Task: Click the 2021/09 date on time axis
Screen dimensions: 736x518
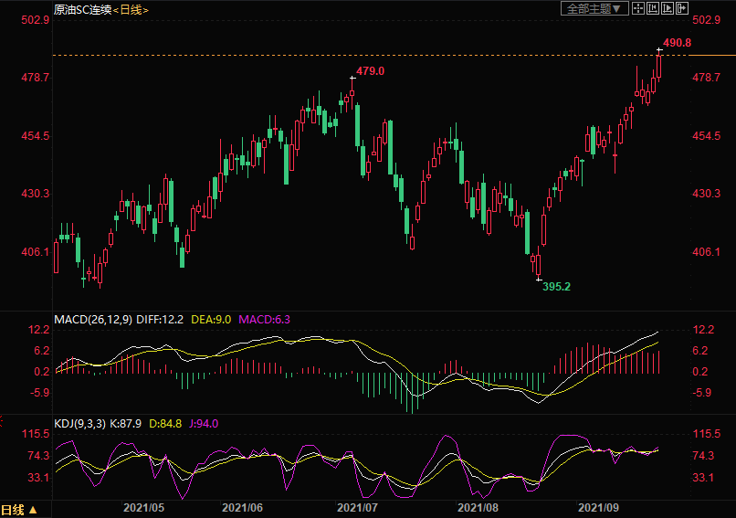Action: (x=598, y=506)
